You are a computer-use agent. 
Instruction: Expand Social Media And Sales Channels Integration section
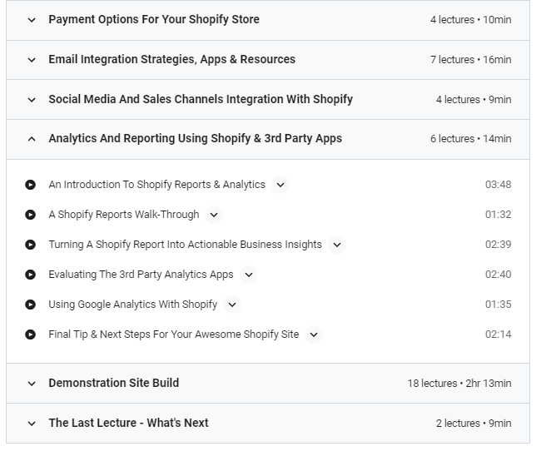tap(32, 100)
